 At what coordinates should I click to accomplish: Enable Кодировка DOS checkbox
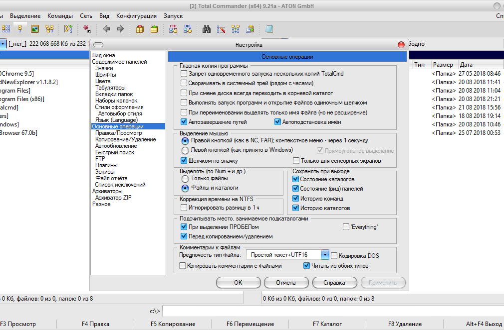334,256
